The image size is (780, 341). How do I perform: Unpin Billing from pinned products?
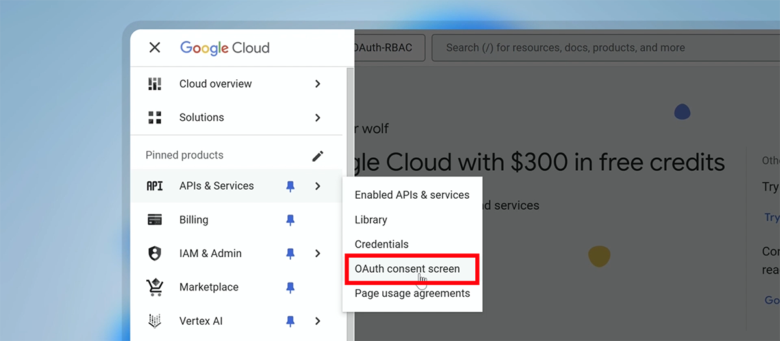click(291, 220)
